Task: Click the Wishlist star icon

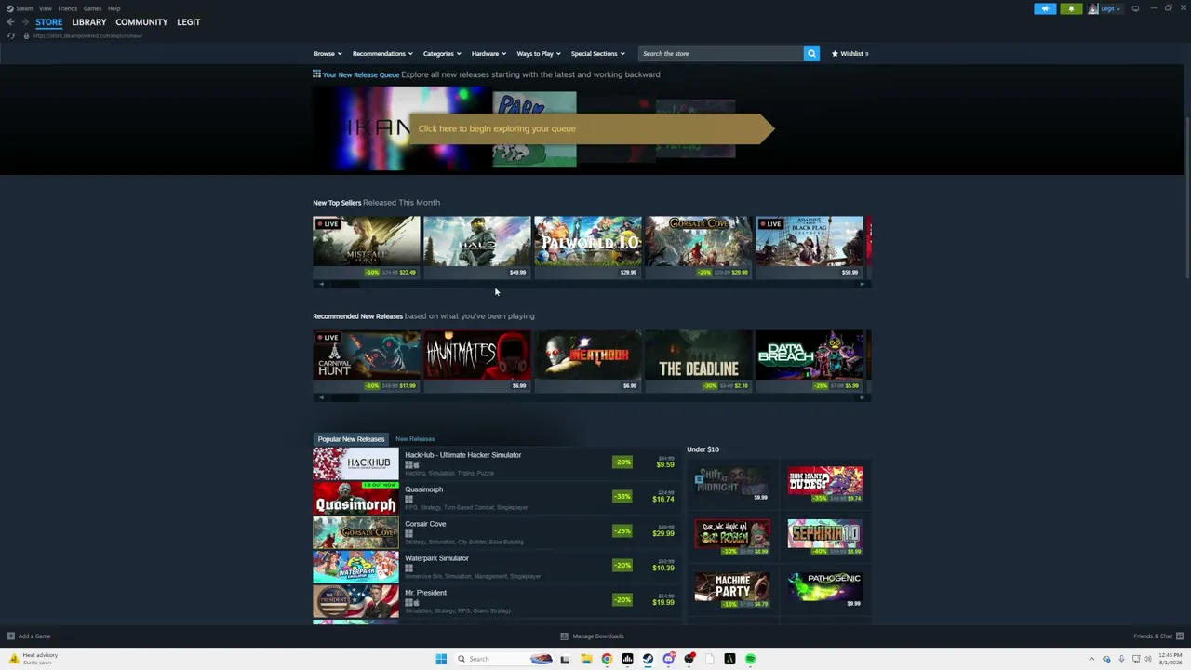Action: click(835, 53)
